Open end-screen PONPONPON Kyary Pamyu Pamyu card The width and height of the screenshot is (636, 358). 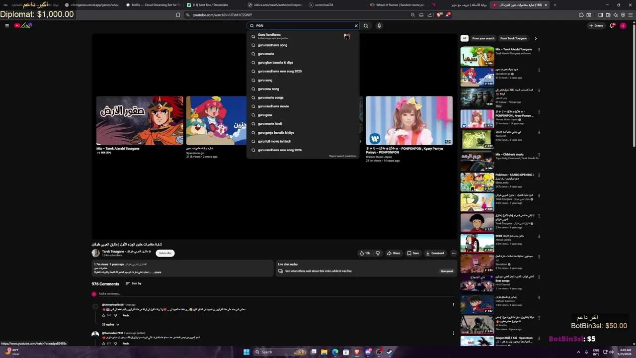click(409, 120)
